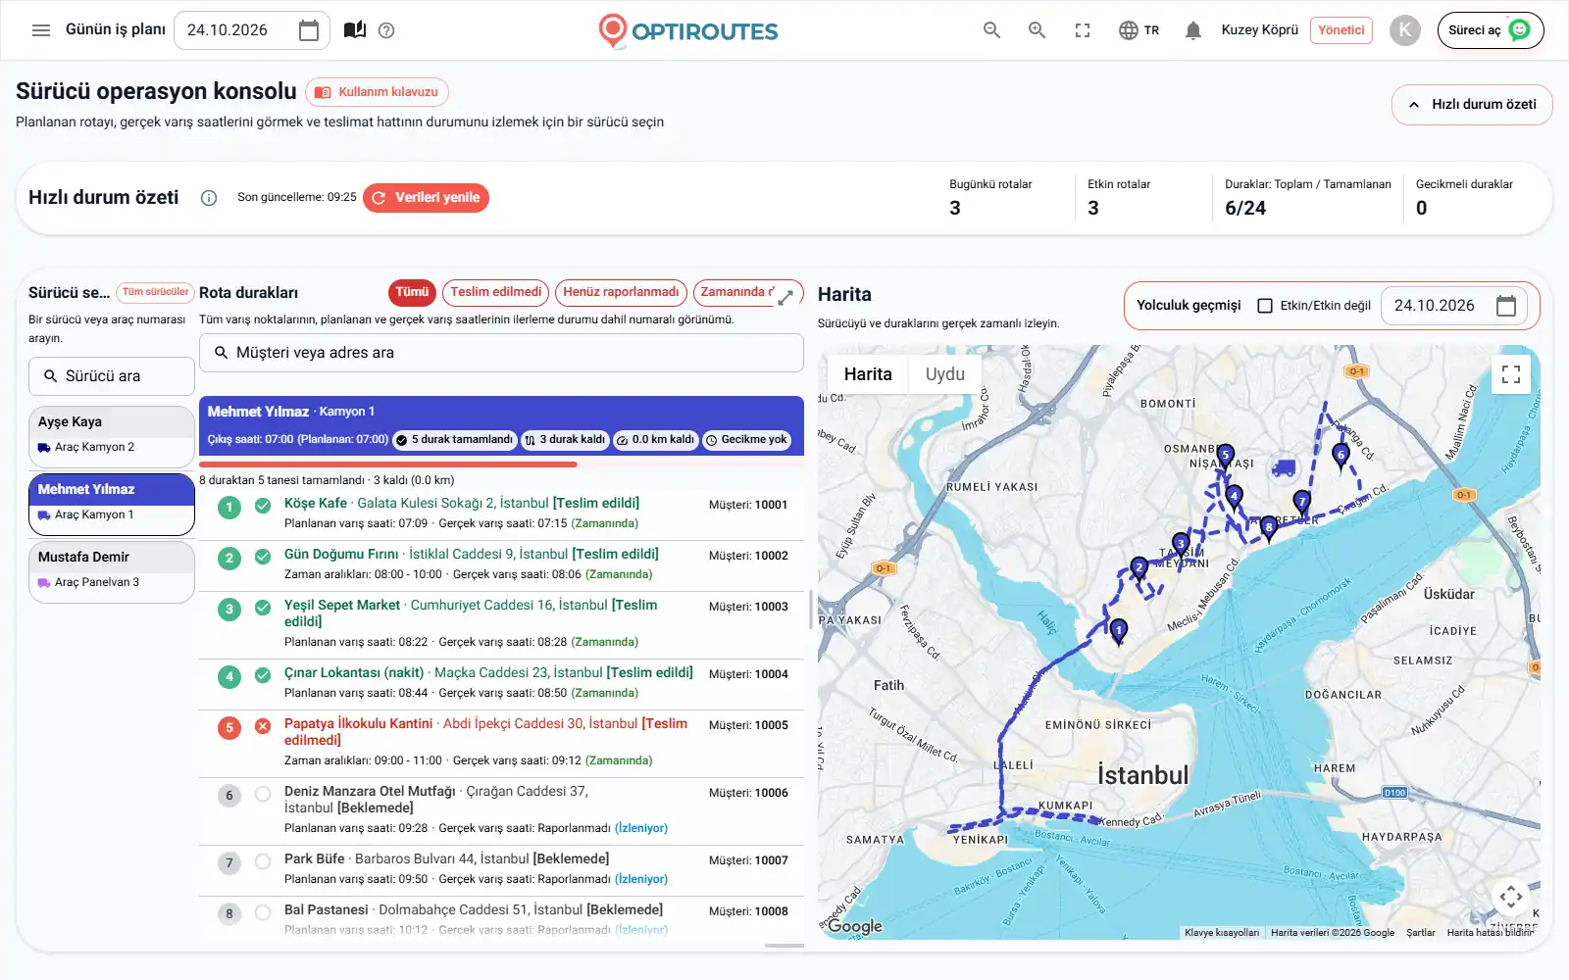Focus the Sürücü ara search field

112,376
